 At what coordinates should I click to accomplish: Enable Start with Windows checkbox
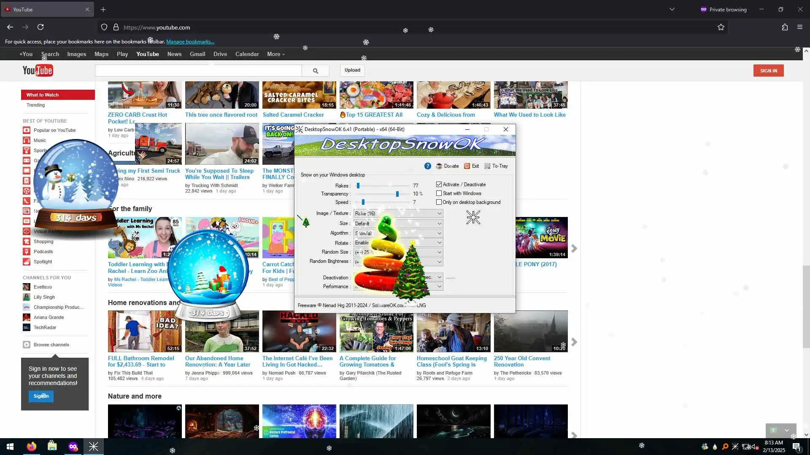point(439,193)
